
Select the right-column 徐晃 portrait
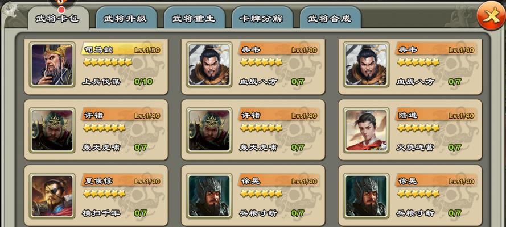pos(367,196)
